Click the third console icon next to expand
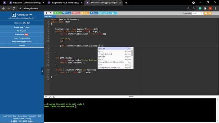This screenshot has width=219, height=123. pos(54,97)
